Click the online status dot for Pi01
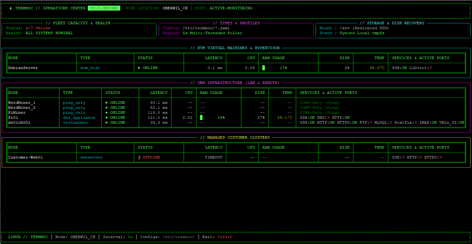Screen dimensions: 472x244 click(107, 117)
